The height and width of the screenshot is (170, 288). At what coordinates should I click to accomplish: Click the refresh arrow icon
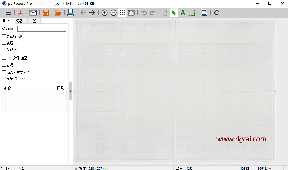coord(217,13)
